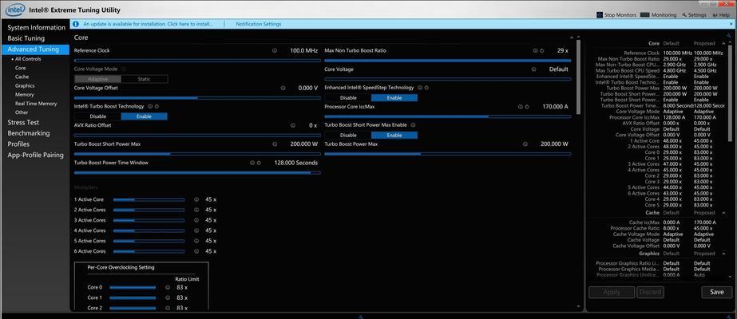Screen dimensions: 737x319
Task: Click the Stop Monitors graph icon
Action: tap(600, 15)
